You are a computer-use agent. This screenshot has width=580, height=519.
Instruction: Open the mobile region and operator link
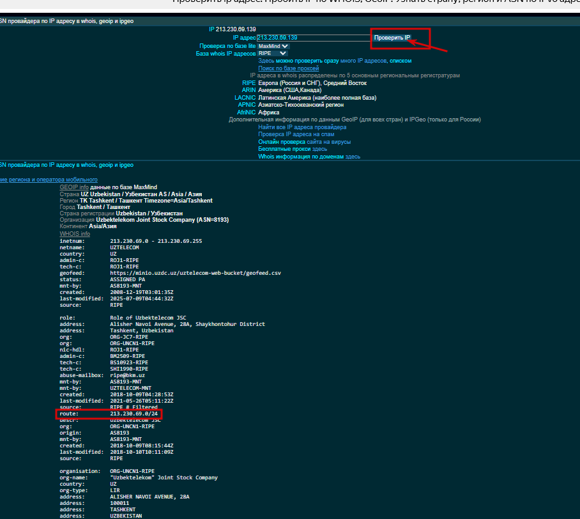49,180
